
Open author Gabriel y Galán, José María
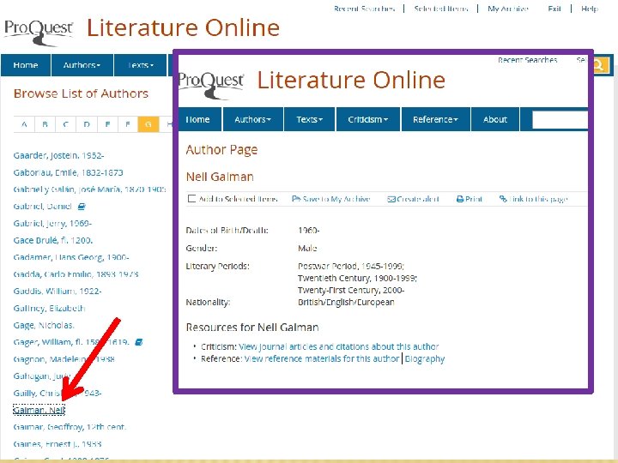click(89, 189)
